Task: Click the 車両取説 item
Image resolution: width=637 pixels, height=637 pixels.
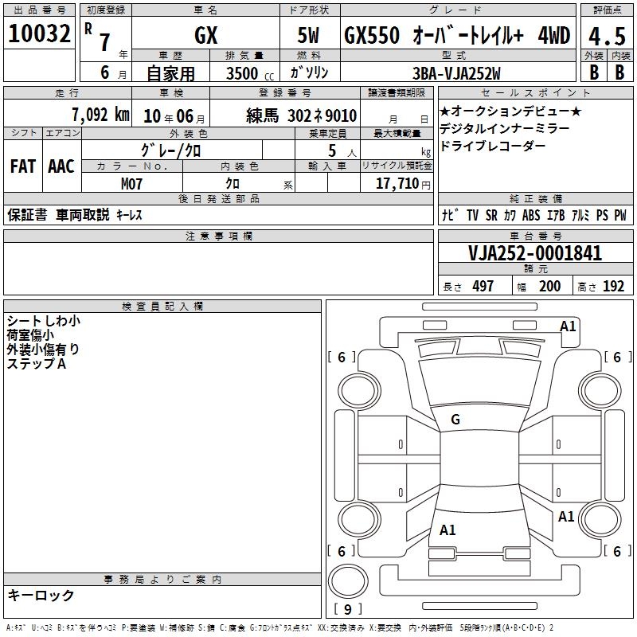Action: (83, 215)
